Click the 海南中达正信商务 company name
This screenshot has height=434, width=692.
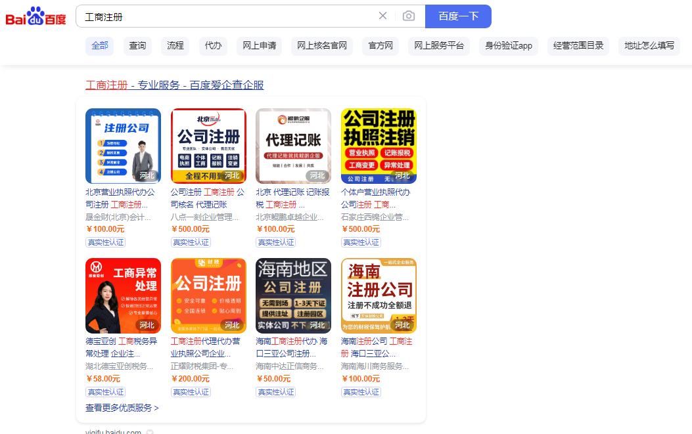290,366
